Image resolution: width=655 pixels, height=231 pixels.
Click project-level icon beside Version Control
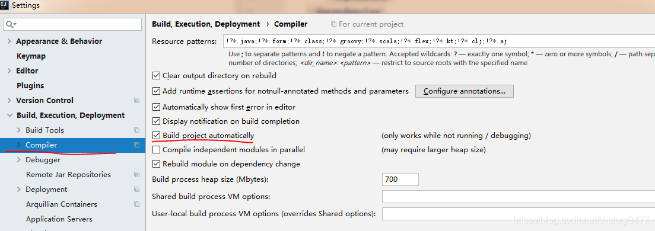pyautogui.click(x=136, y=101)
